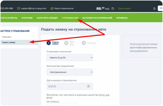Screen dimensions: 163x106
Task: Click the logout arrow icon
Action: 155,8
